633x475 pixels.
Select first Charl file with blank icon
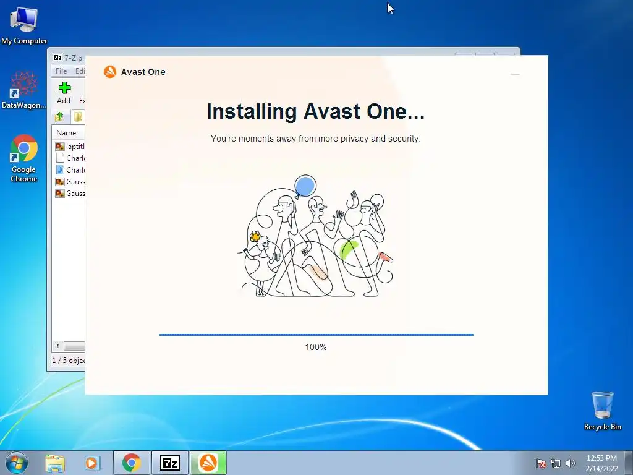tap(69, 158)
